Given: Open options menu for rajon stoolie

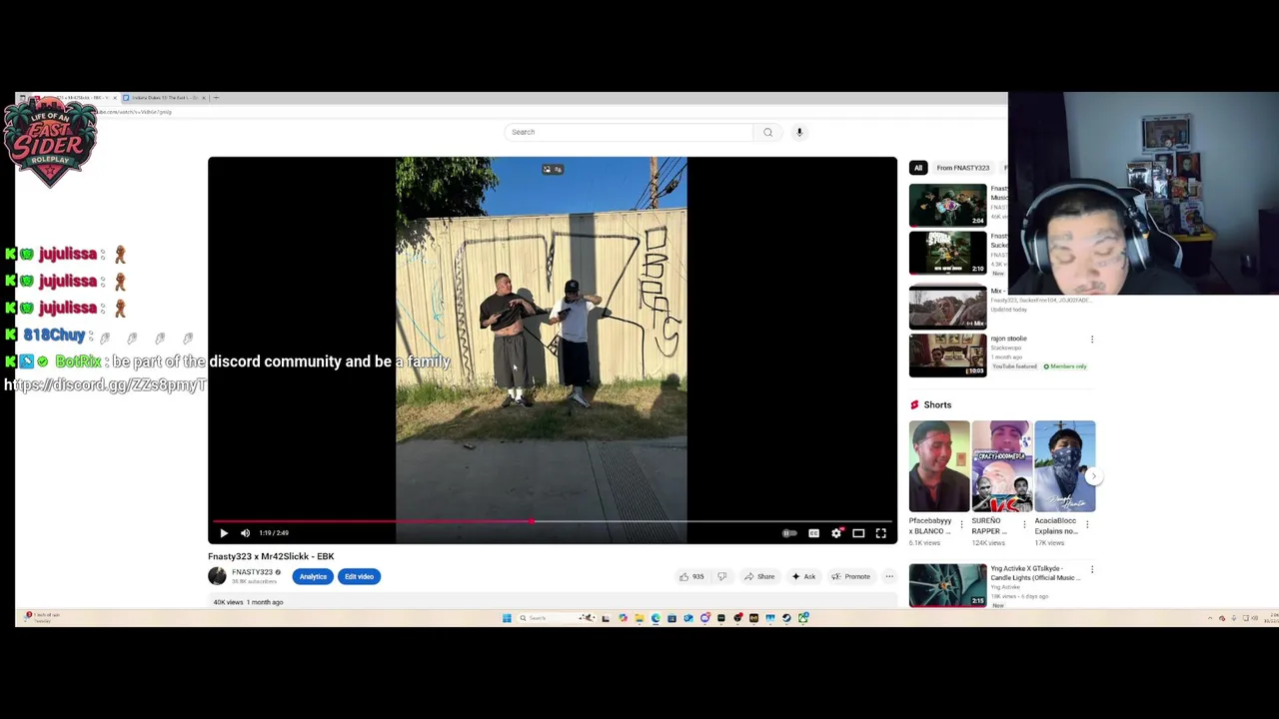Looking at the screenshot, I should click(x=1091, y=340).
